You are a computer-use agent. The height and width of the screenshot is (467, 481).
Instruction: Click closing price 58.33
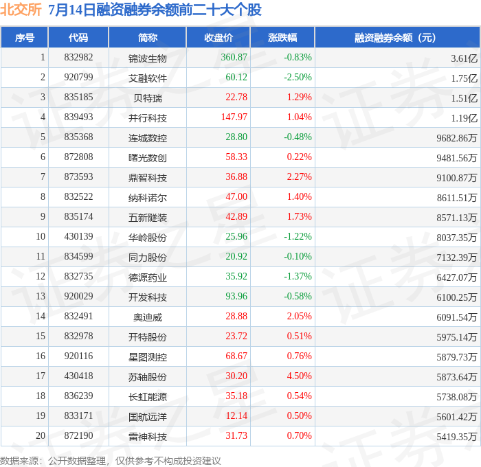(236, 157)
